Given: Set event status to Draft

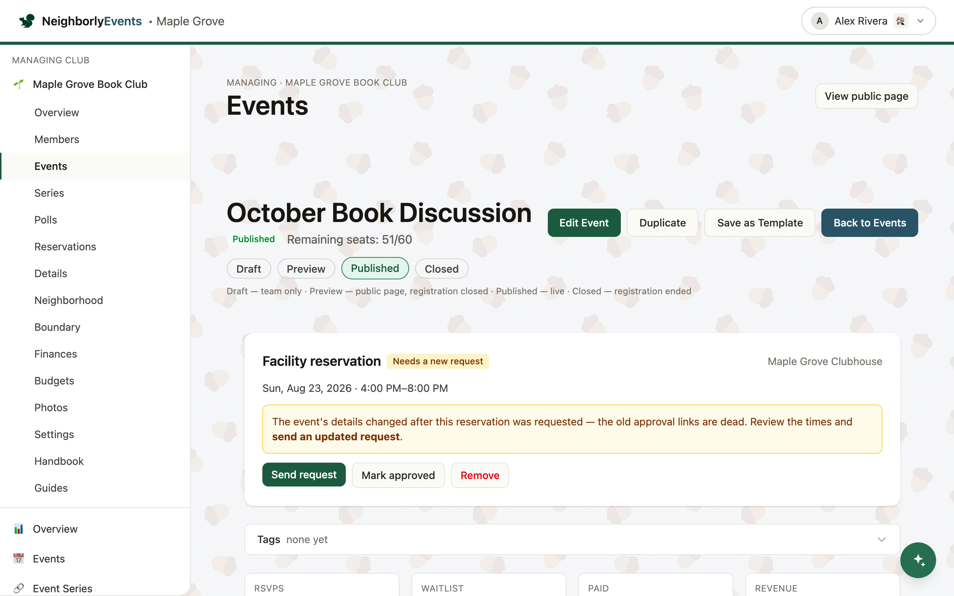Looking at the screenshot, I should point(249,269).
